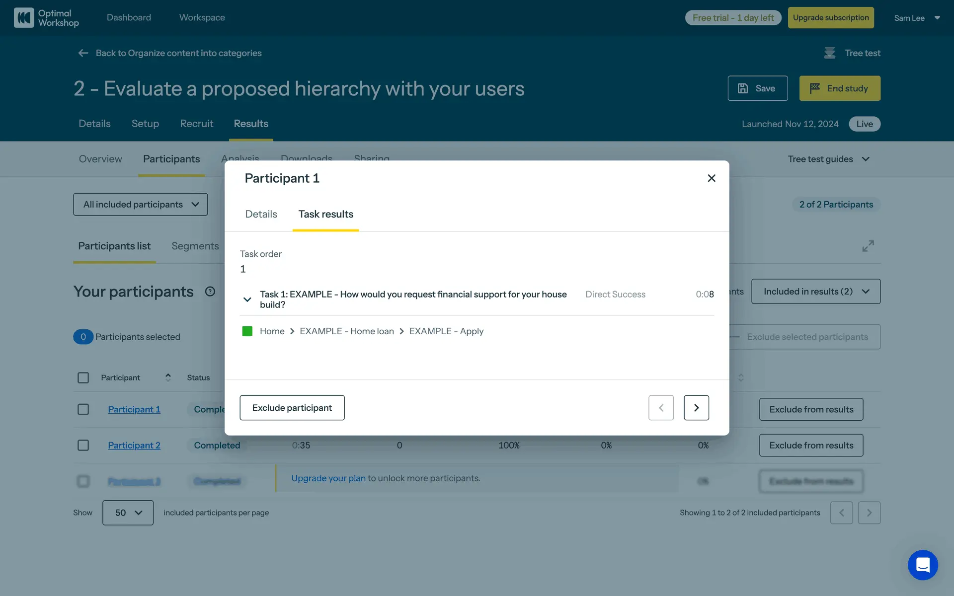Go to next participant with right arrow
The width and height of the screenshot is (954, 596).
[x=696, y=408]
